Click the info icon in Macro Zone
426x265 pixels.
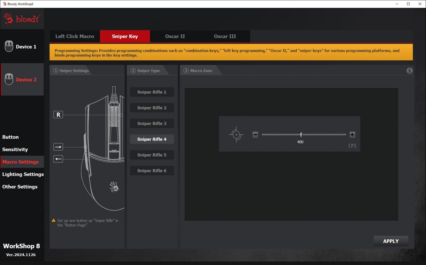[409, 71]
